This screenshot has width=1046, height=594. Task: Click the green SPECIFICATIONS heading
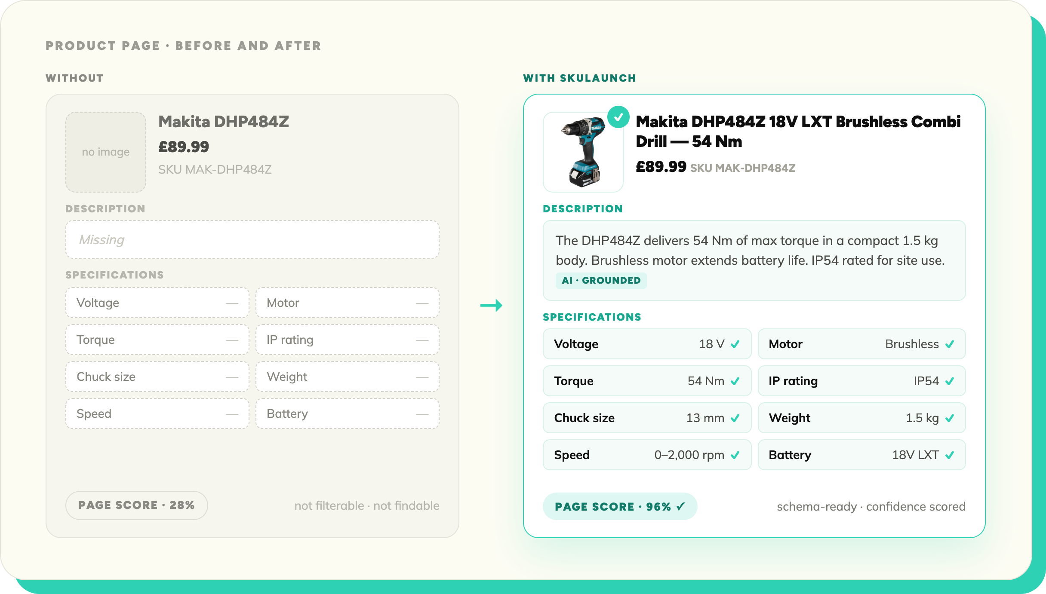[x=592, y=317]
